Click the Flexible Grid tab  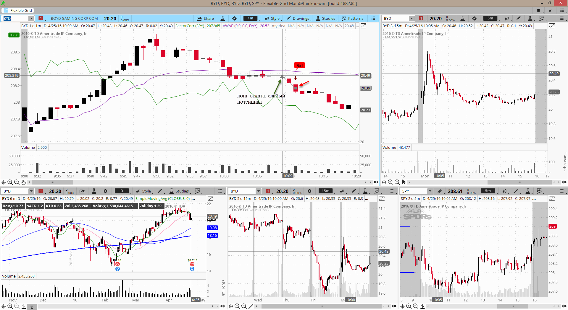[x=18, y=10]
